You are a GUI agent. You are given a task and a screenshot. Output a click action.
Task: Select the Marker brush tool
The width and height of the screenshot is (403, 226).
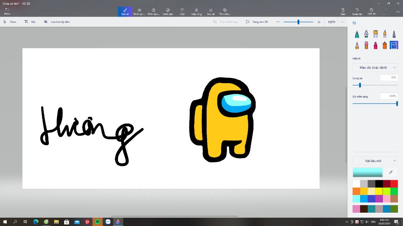pos(357,34)
